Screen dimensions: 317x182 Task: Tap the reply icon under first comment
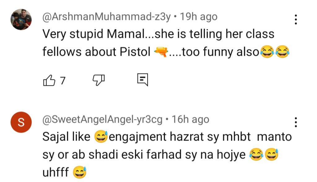[142, 80]
